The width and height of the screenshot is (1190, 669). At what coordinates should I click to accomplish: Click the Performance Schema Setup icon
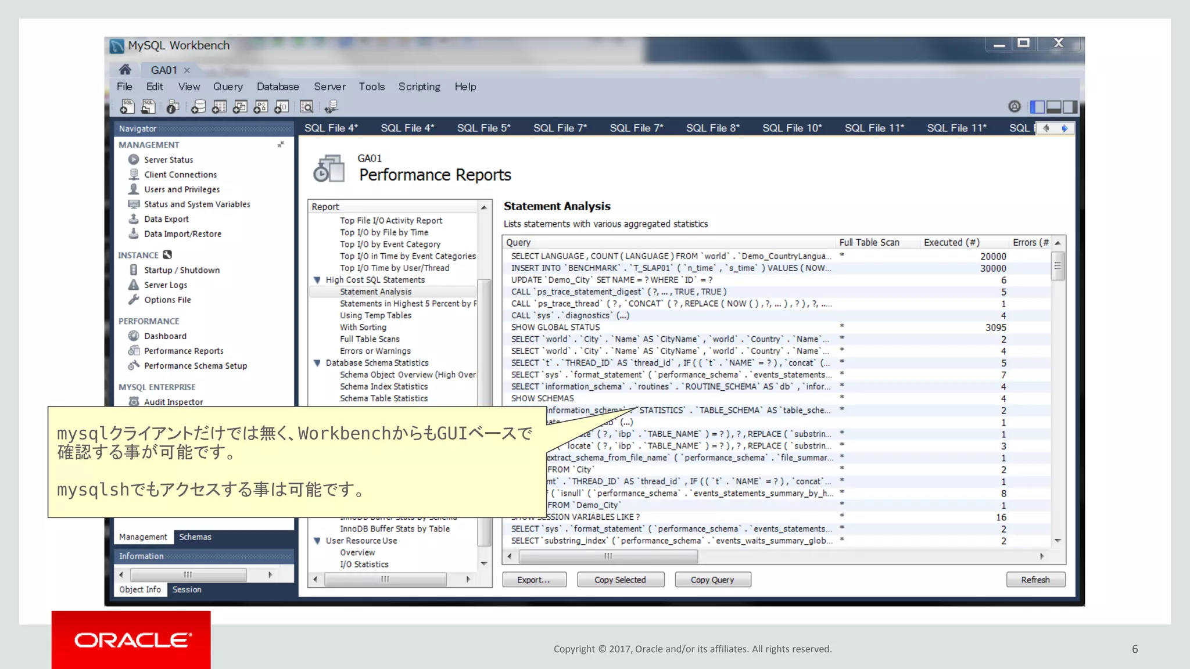(134, 365)
